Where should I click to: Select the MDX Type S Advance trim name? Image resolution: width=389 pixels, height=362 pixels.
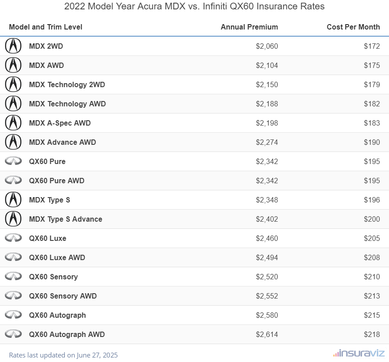[x=65, y=219]
